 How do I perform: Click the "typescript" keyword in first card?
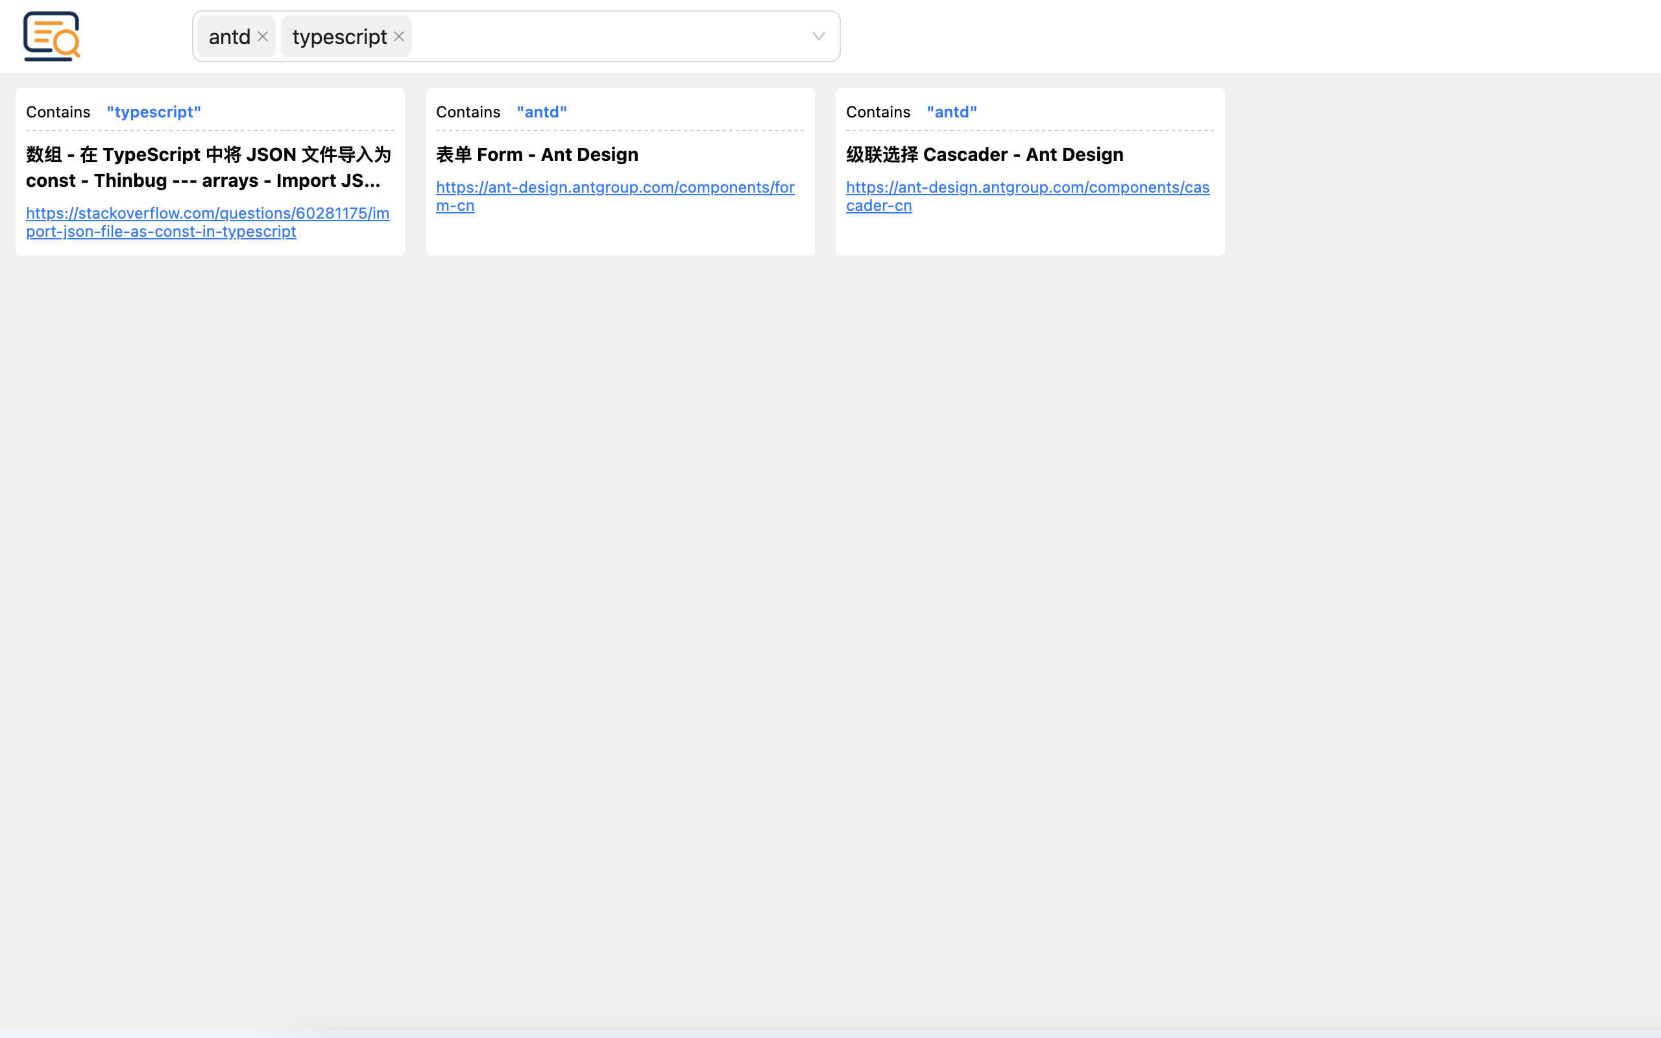[154, 112]
